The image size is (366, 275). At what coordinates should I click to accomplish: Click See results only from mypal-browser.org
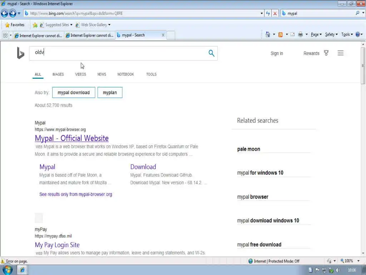click(x=76, y=194)
